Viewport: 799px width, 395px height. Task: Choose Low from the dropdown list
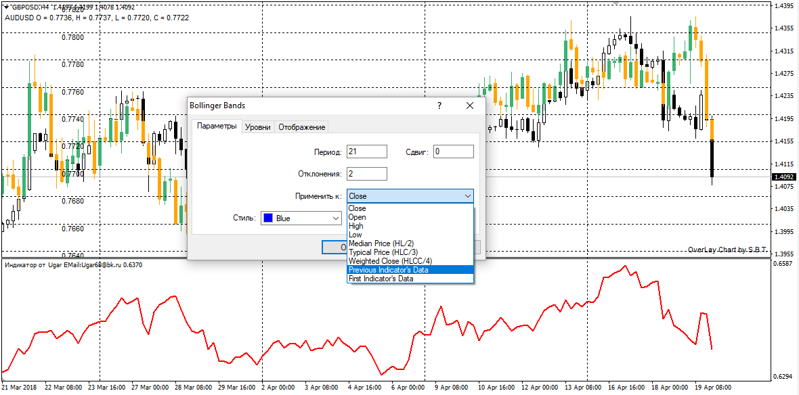click(410, 235)
